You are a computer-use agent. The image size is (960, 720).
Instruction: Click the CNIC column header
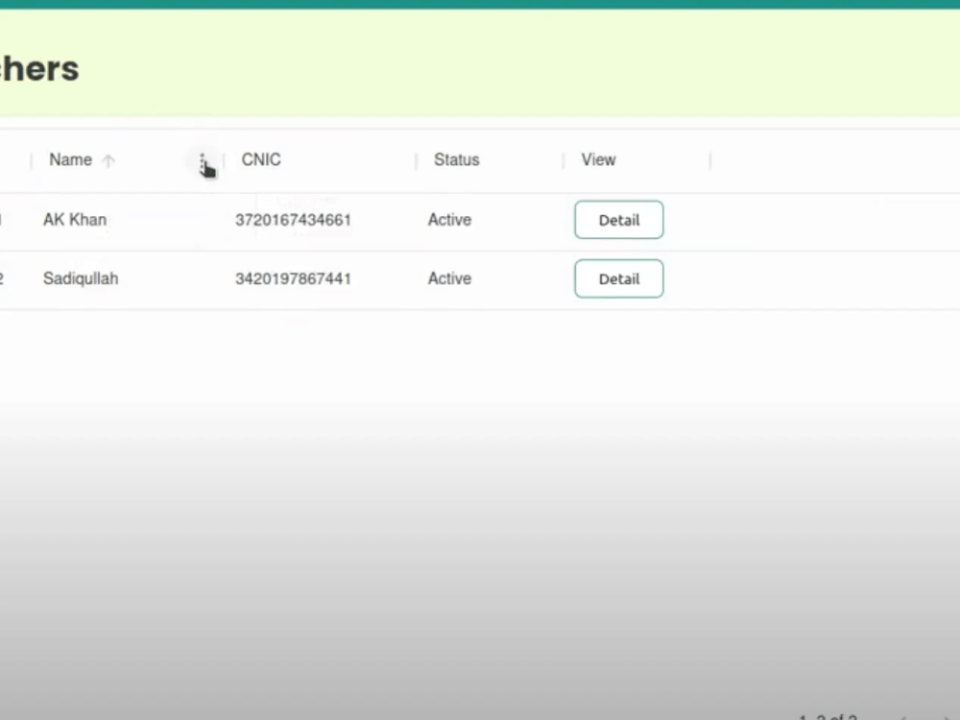(x=261, y=159)
